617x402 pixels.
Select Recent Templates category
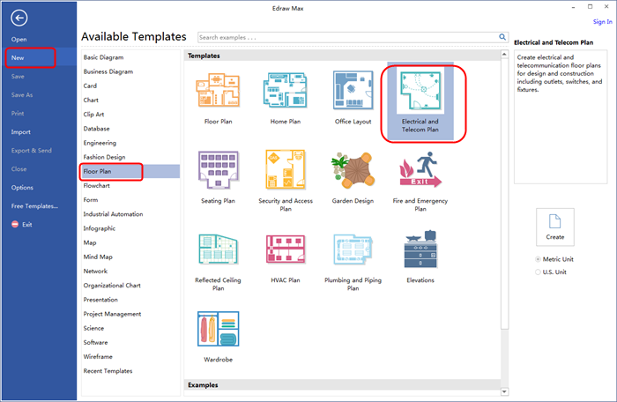tap(108, 370)
